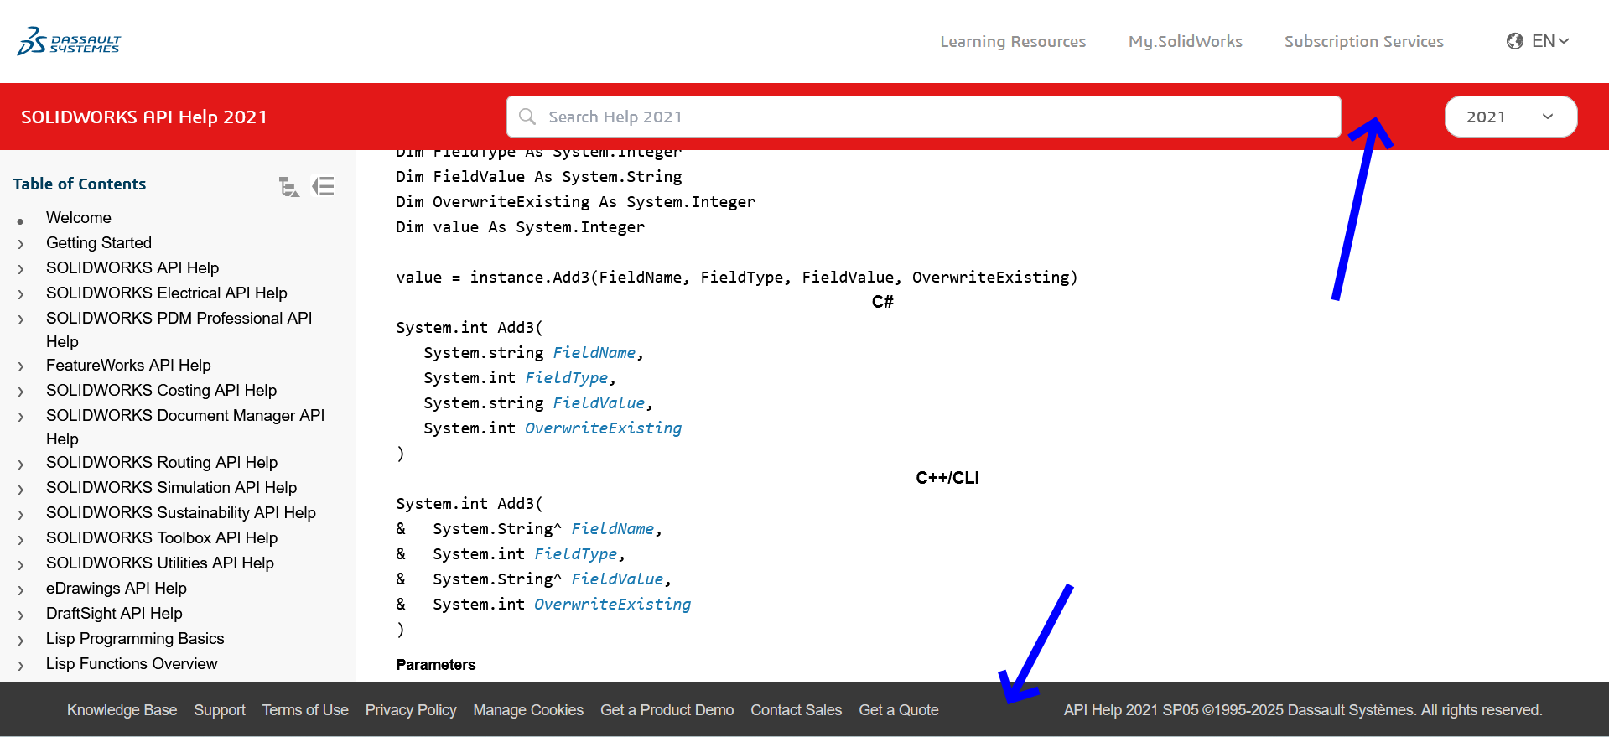
Task: Open Lisp Programming Basics topic
Action: [135, 638]
